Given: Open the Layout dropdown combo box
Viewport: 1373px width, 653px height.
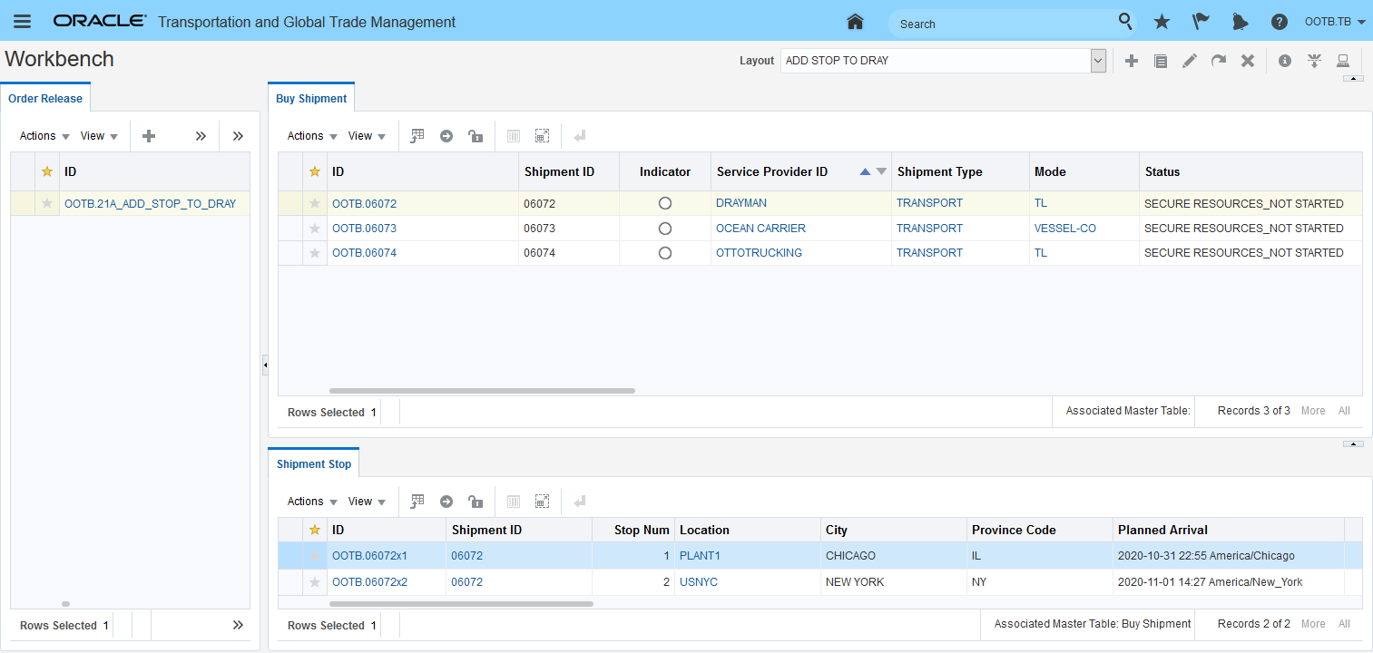Looking at the screenshot, I should coord(1098,61).
